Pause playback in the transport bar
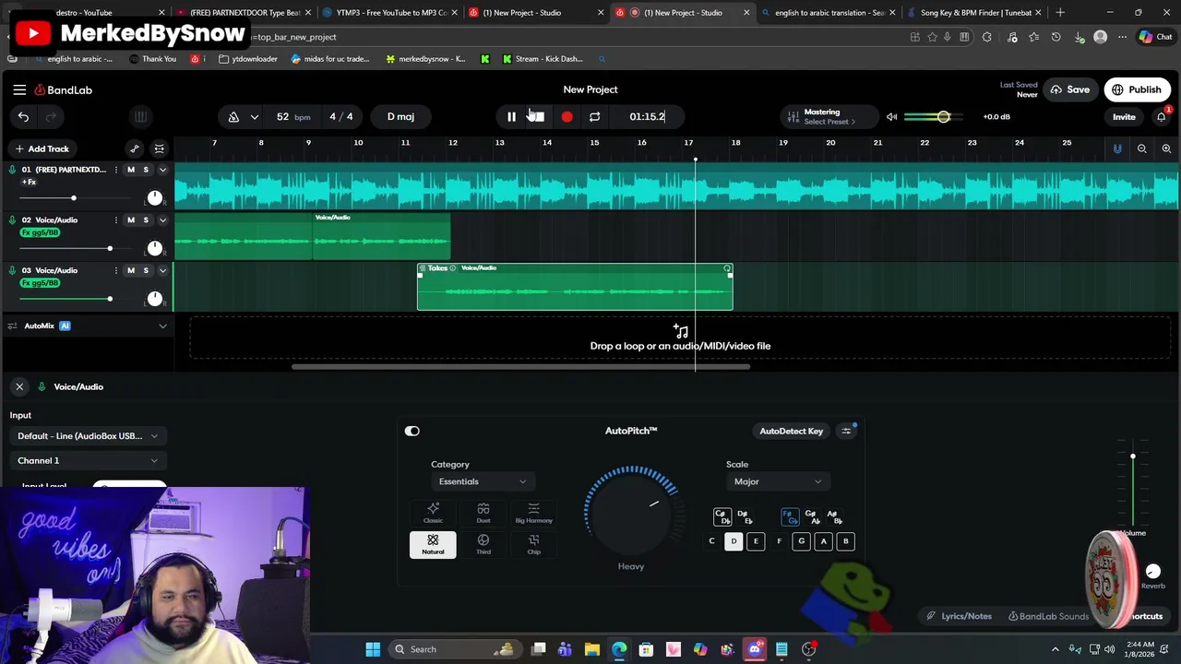Screen dimensions: 1181x664 pyautogui.click(x=511, y=116)
